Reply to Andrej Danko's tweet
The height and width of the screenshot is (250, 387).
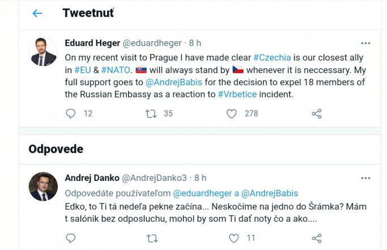[71, 238]
